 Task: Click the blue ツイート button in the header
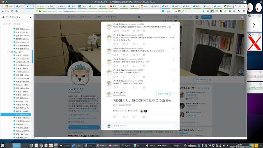click(207, 17)
